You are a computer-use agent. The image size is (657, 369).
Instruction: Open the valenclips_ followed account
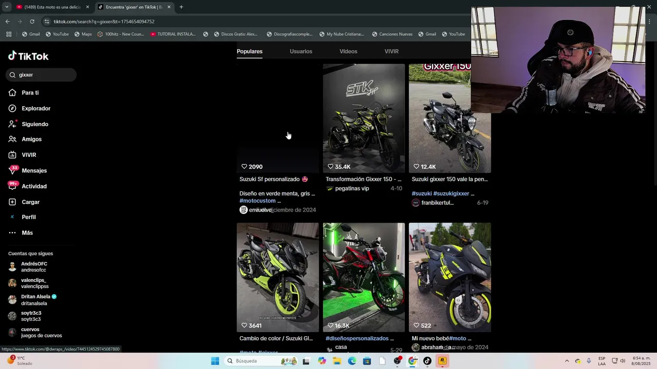tap(34, 283)
